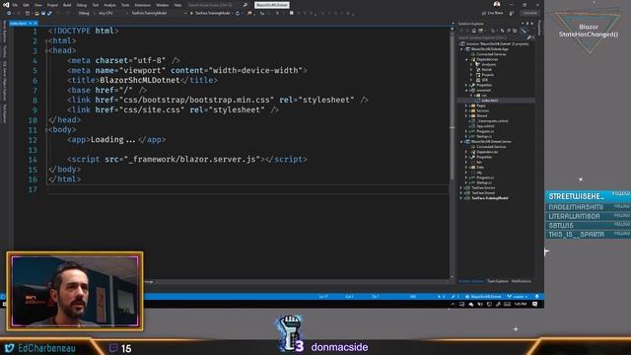631x355 pixels.
Task: Click the master branch indicator in status bar
Action: [x=517, y=297]
